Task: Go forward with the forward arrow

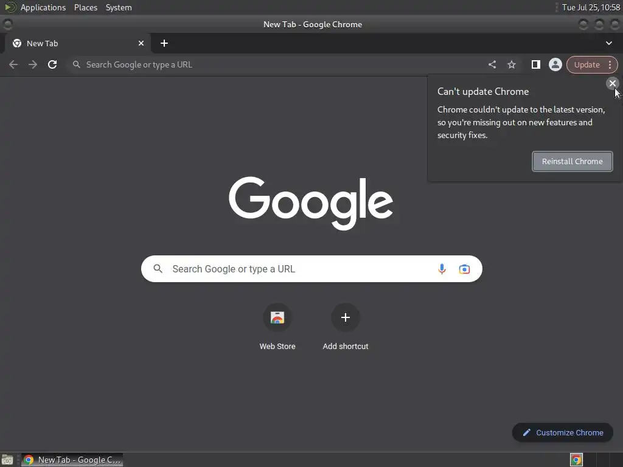Action: 33,64
